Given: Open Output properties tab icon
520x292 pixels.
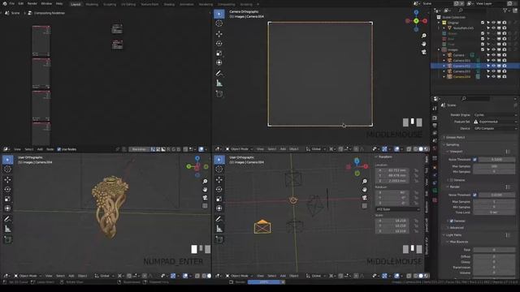Looking at the screenshot, I should (x=435, y=126).
